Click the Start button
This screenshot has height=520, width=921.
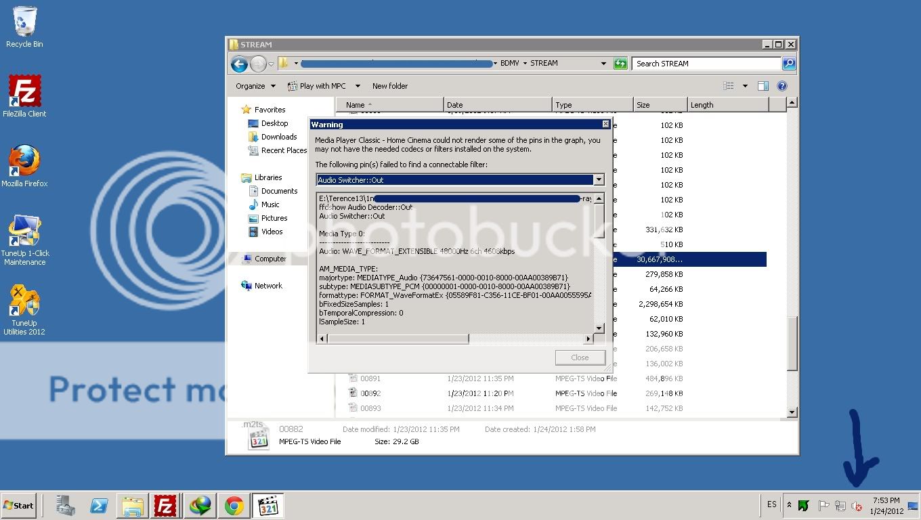tap(18, 506)
